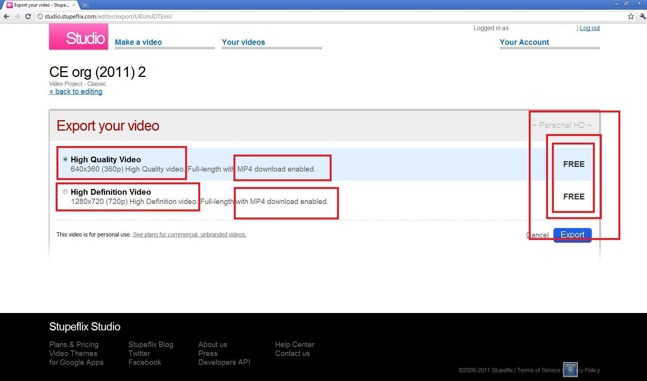Cancel the export
This screenshot has width=647, height=381.
tap(537, 235)
